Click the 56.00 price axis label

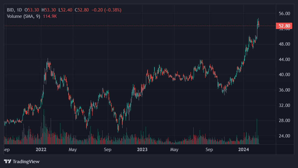coord(285,14)
